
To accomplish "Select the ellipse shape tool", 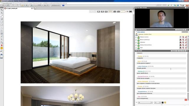I will (2, 25).
